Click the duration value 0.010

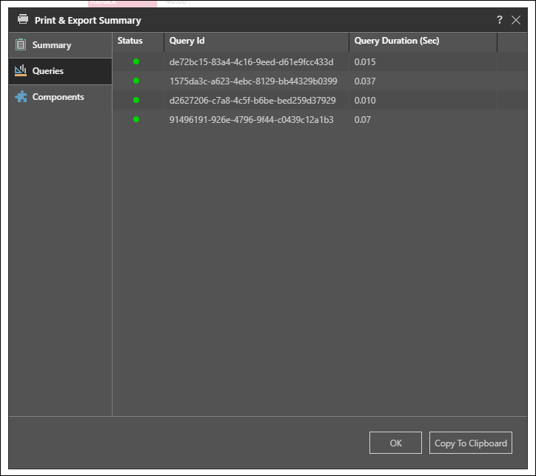(365, 101)
